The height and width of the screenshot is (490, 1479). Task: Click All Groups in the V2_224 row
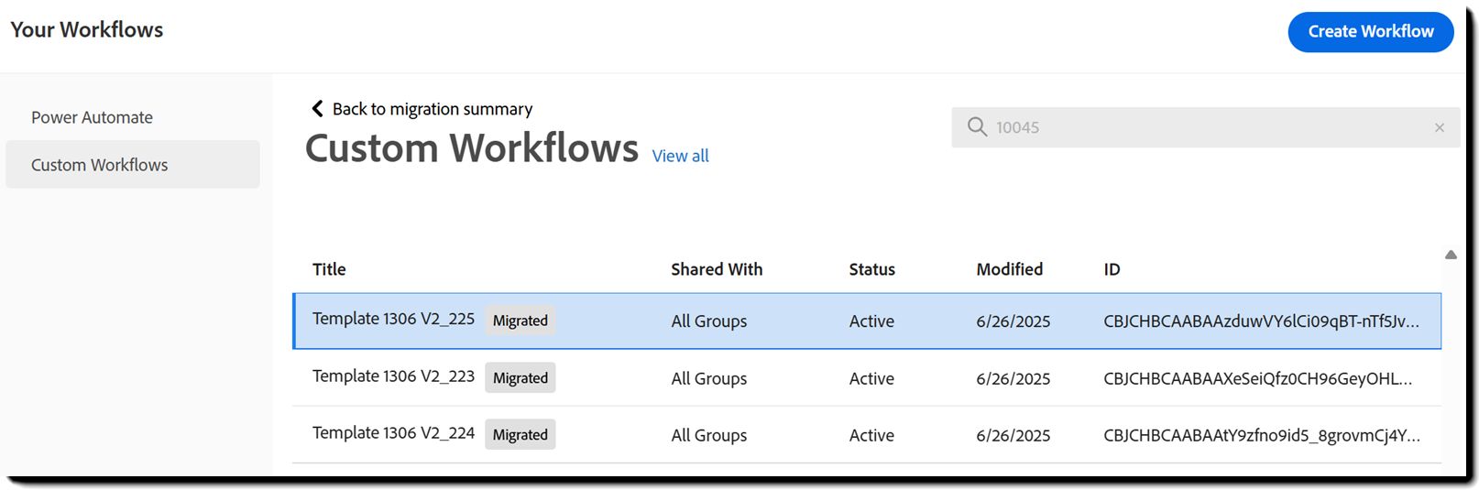coord(708,435)
